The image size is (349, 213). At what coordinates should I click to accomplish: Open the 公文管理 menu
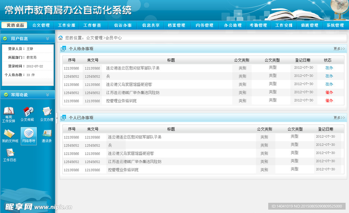41,25
